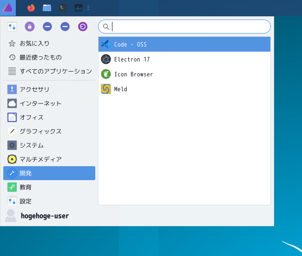Select the お気に入り favorites category

pyautogui.click(x=49, y=43)
